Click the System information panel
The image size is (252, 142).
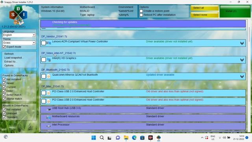point(88,11)
